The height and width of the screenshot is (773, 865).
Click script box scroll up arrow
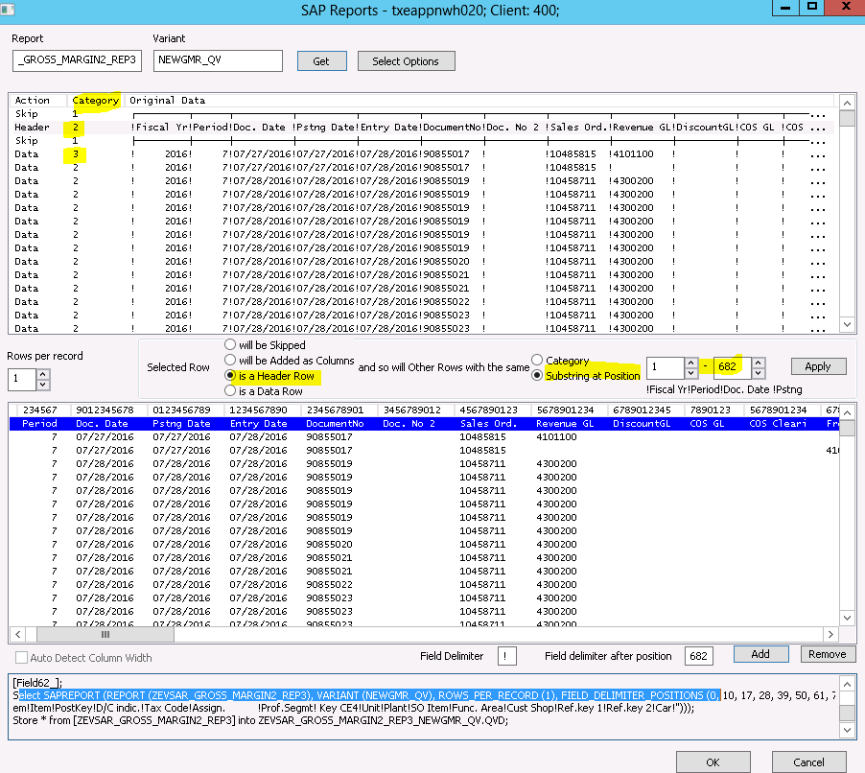tap(848, 685)
